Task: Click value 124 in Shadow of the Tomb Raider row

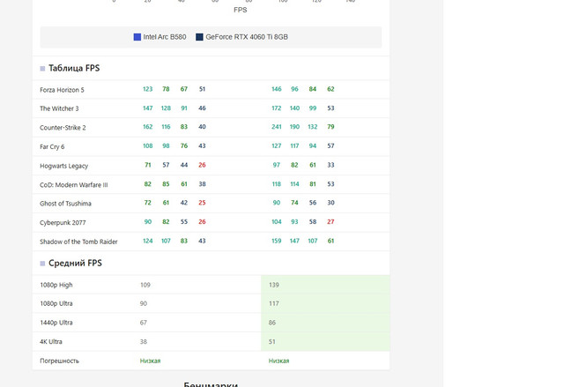Action: [148, 241]
